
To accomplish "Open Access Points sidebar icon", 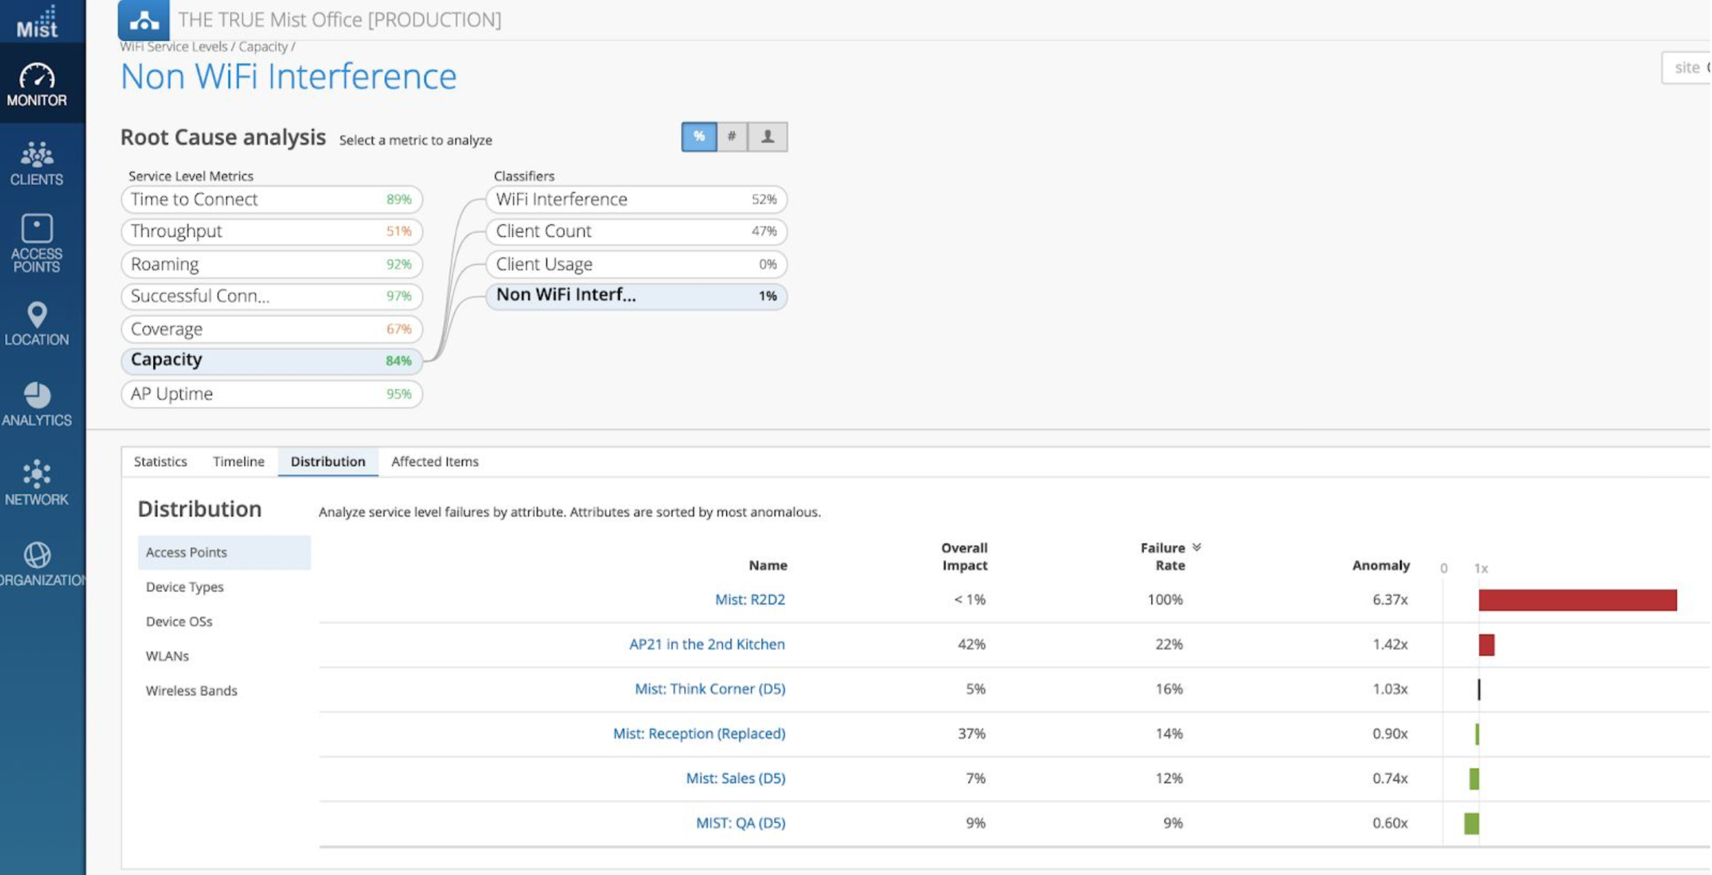I will (x=37, y=229).
